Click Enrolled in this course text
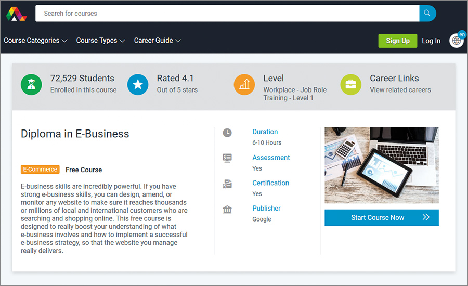The height and width of the screenshot is (286, 468). (x=83, y=90)
